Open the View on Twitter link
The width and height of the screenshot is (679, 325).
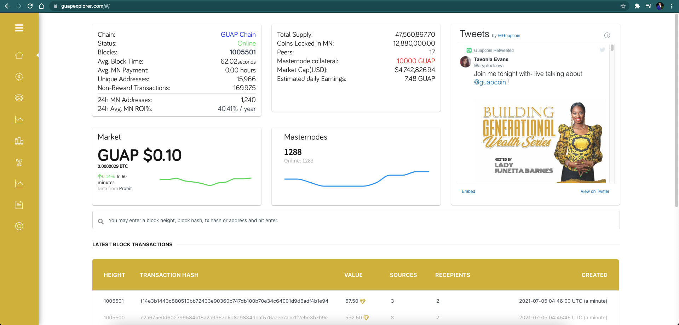pyautogui.click(x=594, y=191)
